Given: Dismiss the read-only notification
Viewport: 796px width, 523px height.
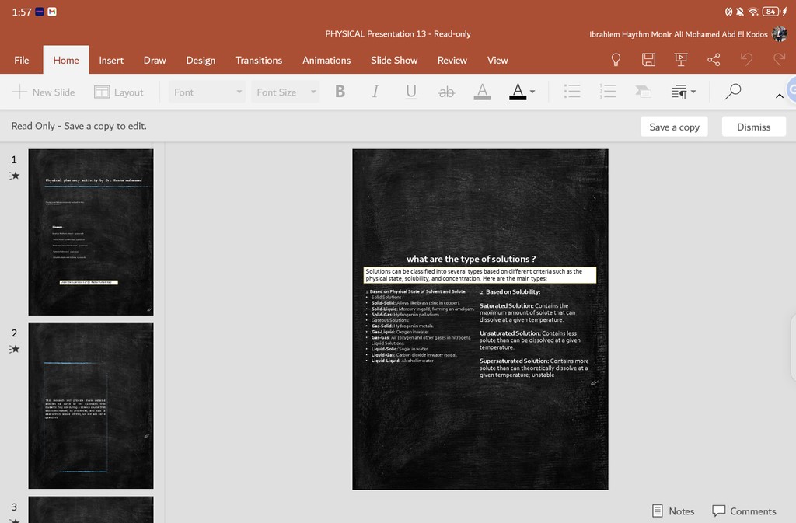Looking at the screenshot, I should pyautogui.click(x=753, y=127).
